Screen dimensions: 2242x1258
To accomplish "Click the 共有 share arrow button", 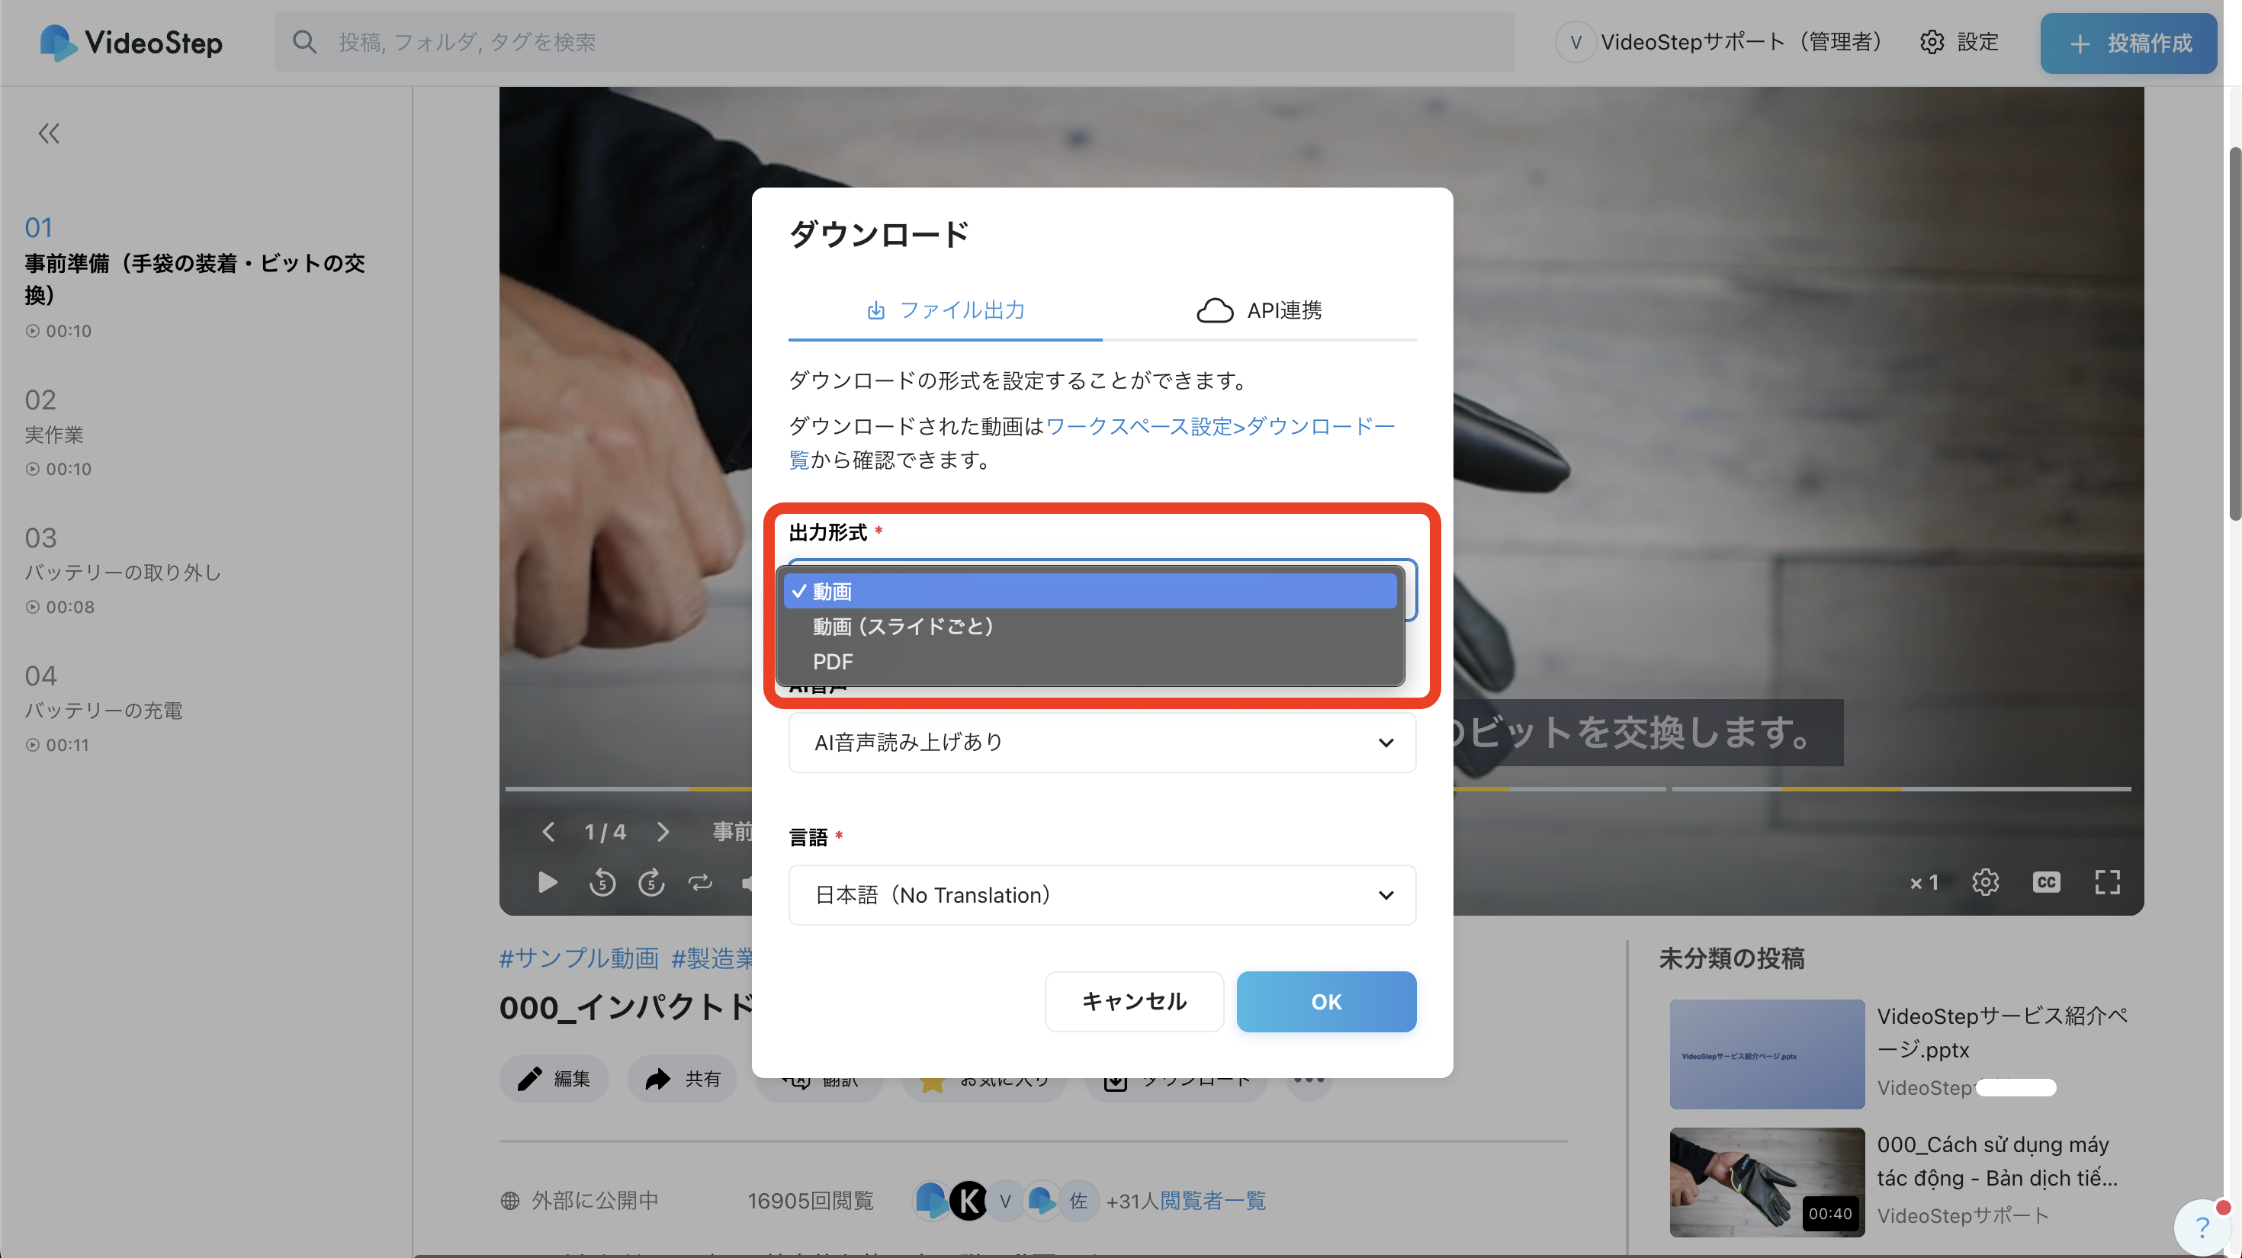I will point(683,1079).
